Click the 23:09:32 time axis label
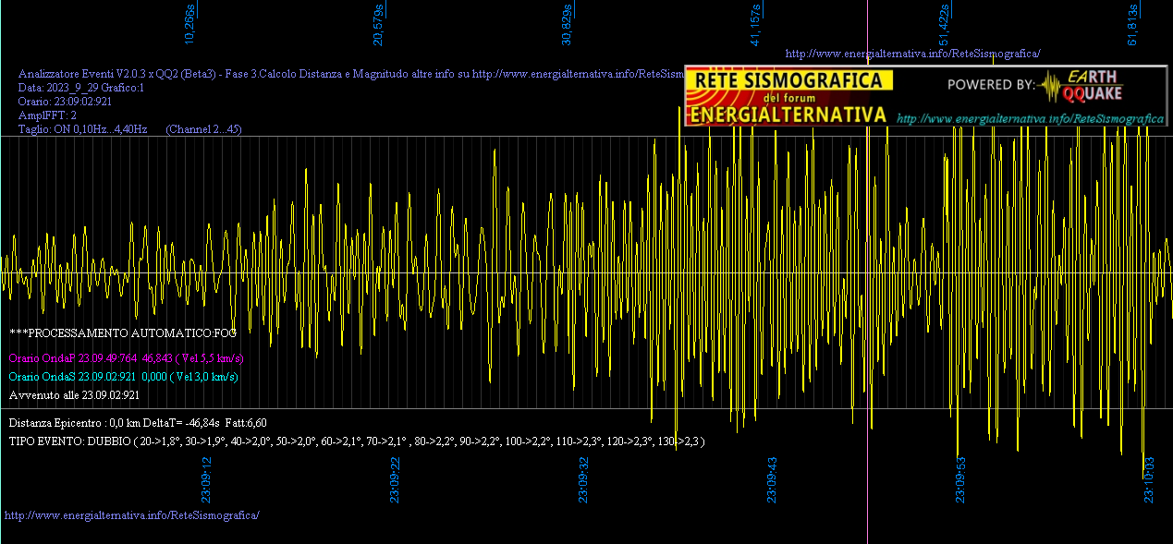The height and width of the screenshot is (544, 1173). (x=583, y=479)
